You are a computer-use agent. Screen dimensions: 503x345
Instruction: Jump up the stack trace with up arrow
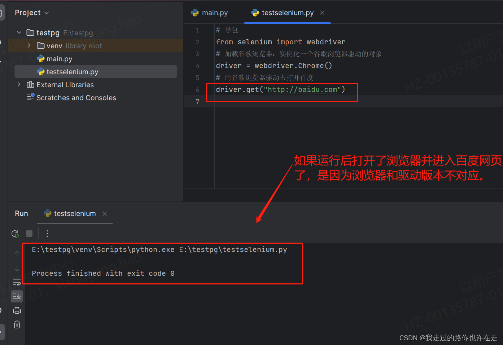[x=17, y=254]
